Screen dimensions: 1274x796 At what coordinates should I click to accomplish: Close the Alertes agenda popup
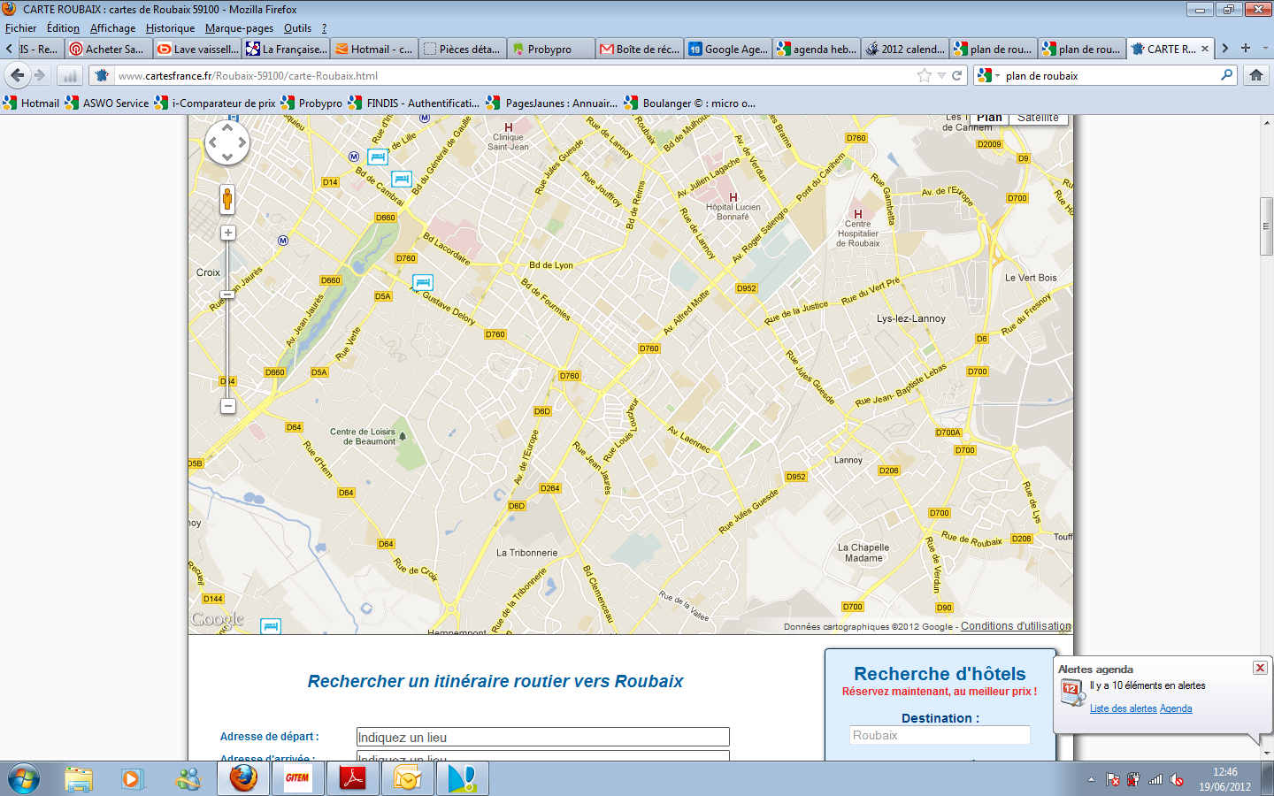1260,668
